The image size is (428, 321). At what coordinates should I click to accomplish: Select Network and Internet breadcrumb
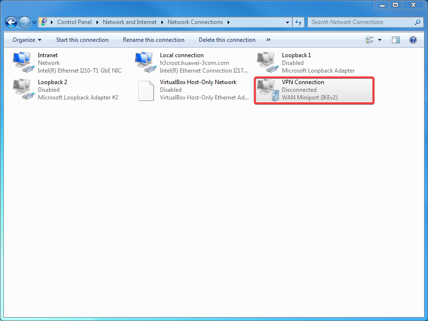pos(130,22)
